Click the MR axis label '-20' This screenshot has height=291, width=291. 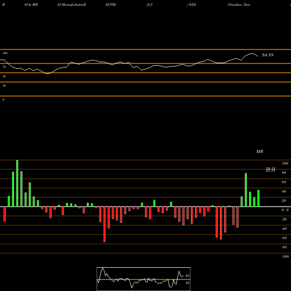[x=284, y=219]
